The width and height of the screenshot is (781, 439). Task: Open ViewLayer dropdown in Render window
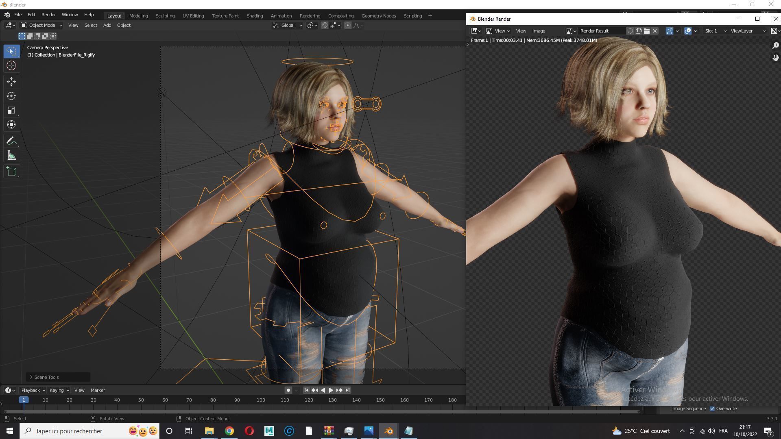[748, 31]
